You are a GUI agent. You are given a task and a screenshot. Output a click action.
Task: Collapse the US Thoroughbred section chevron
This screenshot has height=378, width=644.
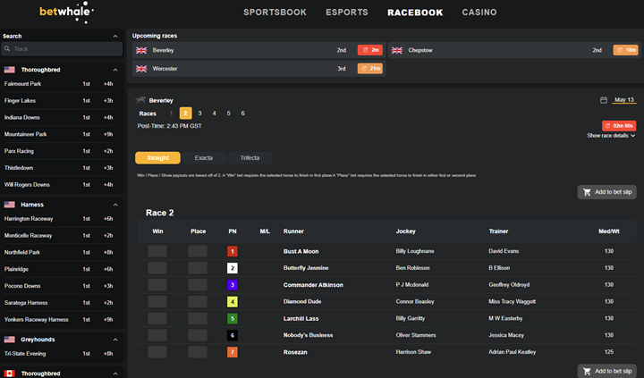point(115,70)
